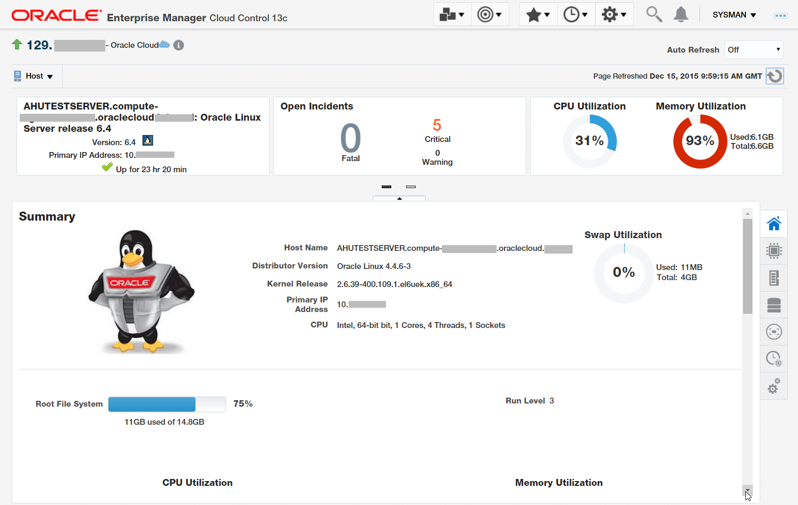Open the Host menu
The image size is (798, 505).
click(34, 76)
